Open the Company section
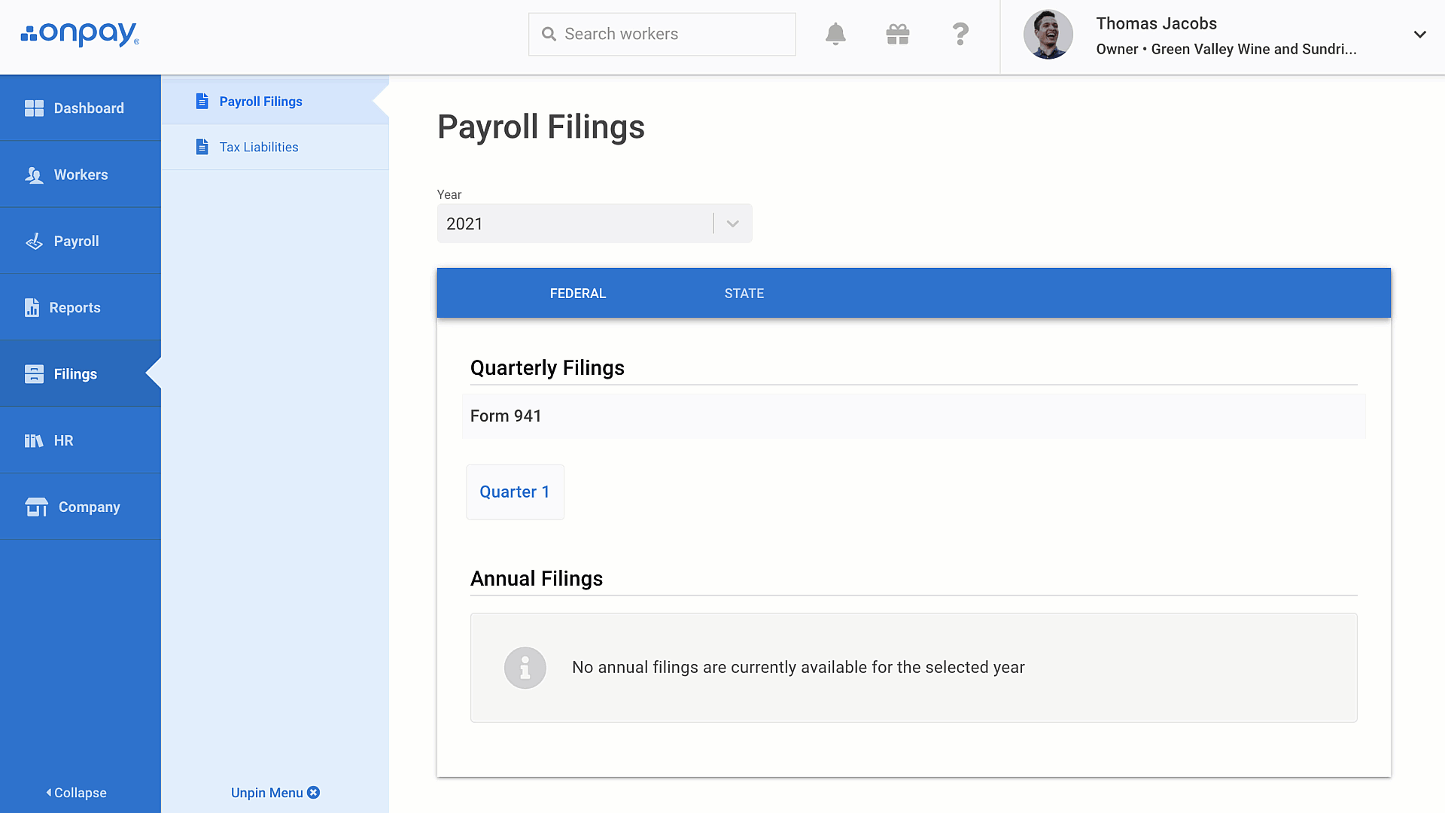Image resolution: width=1445 pixels, height=813 pixels. [x=81, y=507]
